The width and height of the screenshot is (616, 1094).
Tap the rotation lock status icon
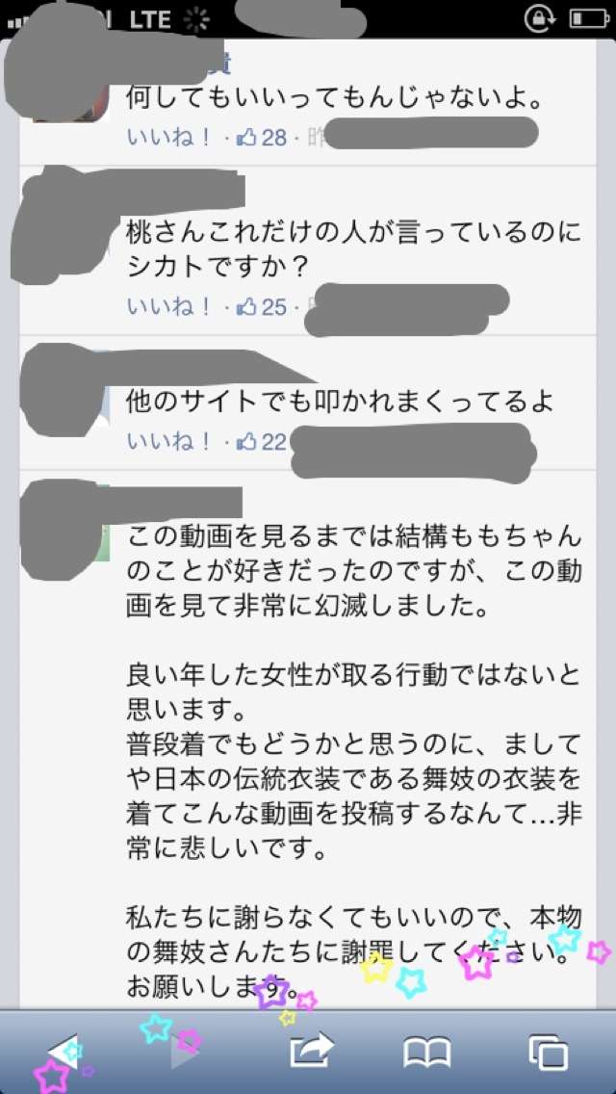(539, 19)
